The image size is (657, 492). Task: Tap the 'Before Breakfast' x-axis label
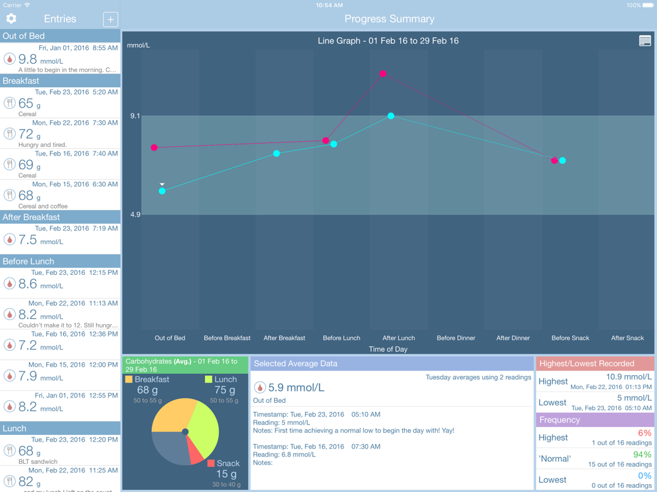click(x=227, y=338)
